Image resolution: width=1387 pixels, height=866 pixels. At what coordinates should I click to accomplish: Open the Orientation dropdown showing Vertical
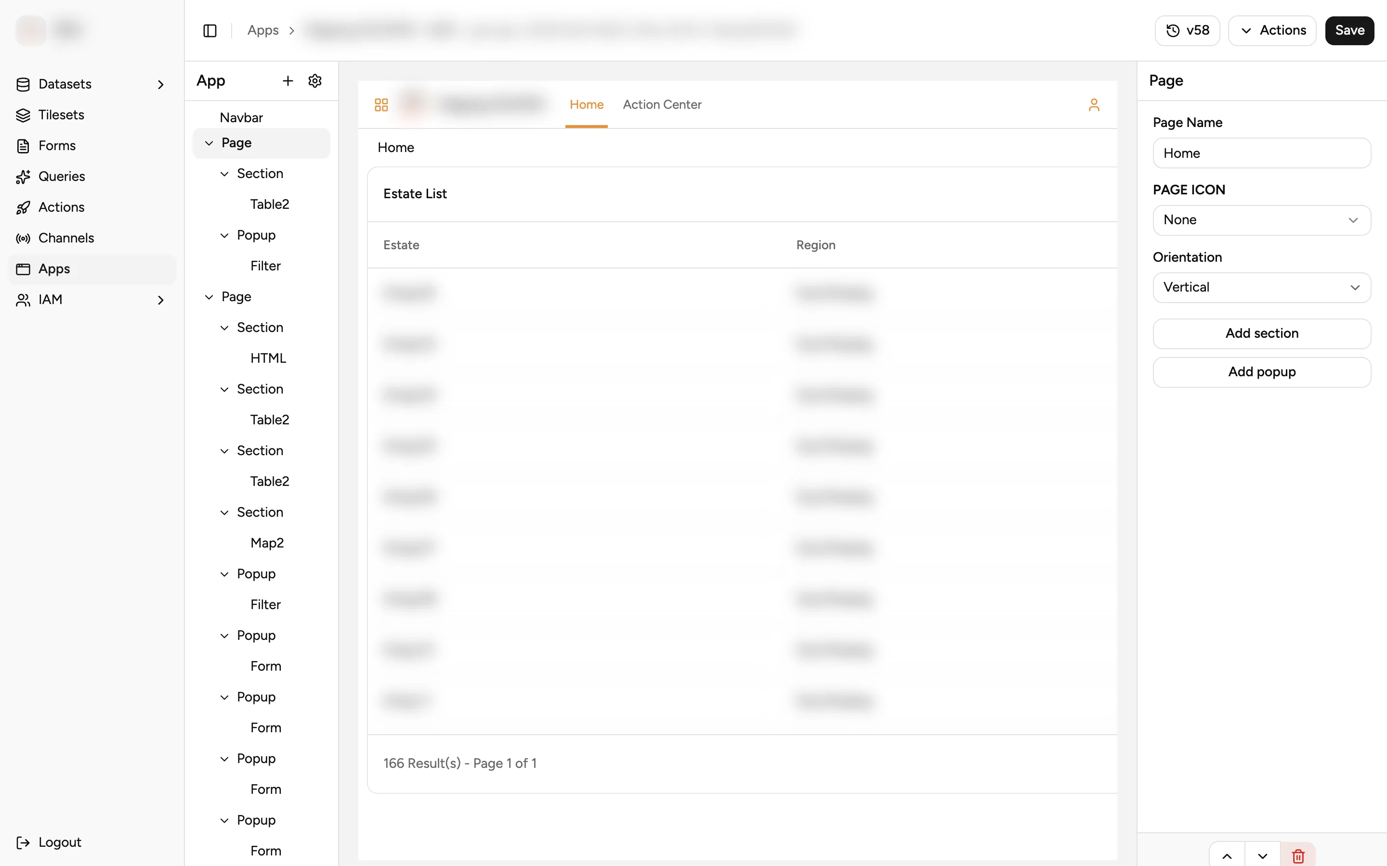pos(1261,288)
